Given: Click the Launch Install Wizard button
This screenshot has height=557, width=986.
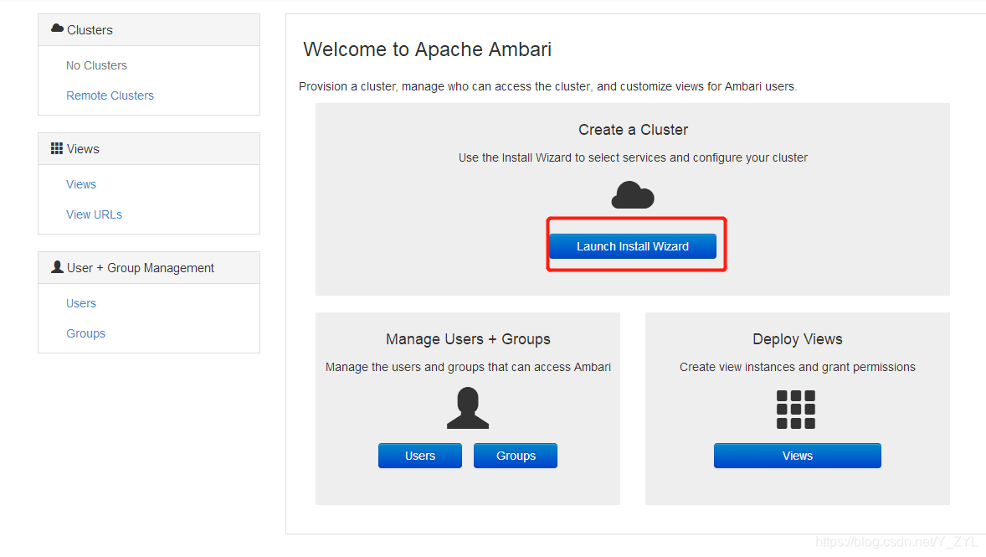Looking at the screenshot, I should 633,246.
